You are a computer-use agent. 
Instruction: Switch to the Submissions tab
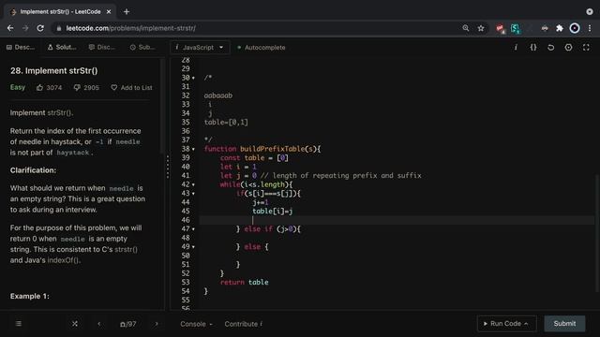[142, 48]
